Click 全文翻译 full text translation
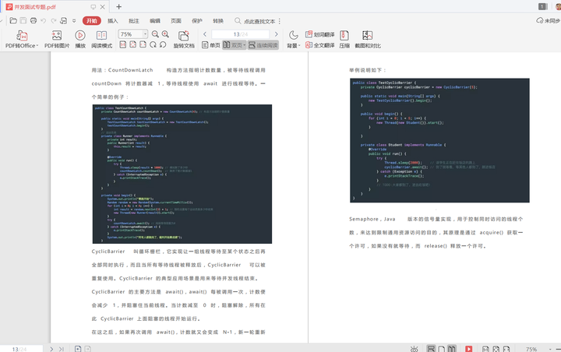Image resolution: width=561 pixels, height=352 pixels. point(320,45)
